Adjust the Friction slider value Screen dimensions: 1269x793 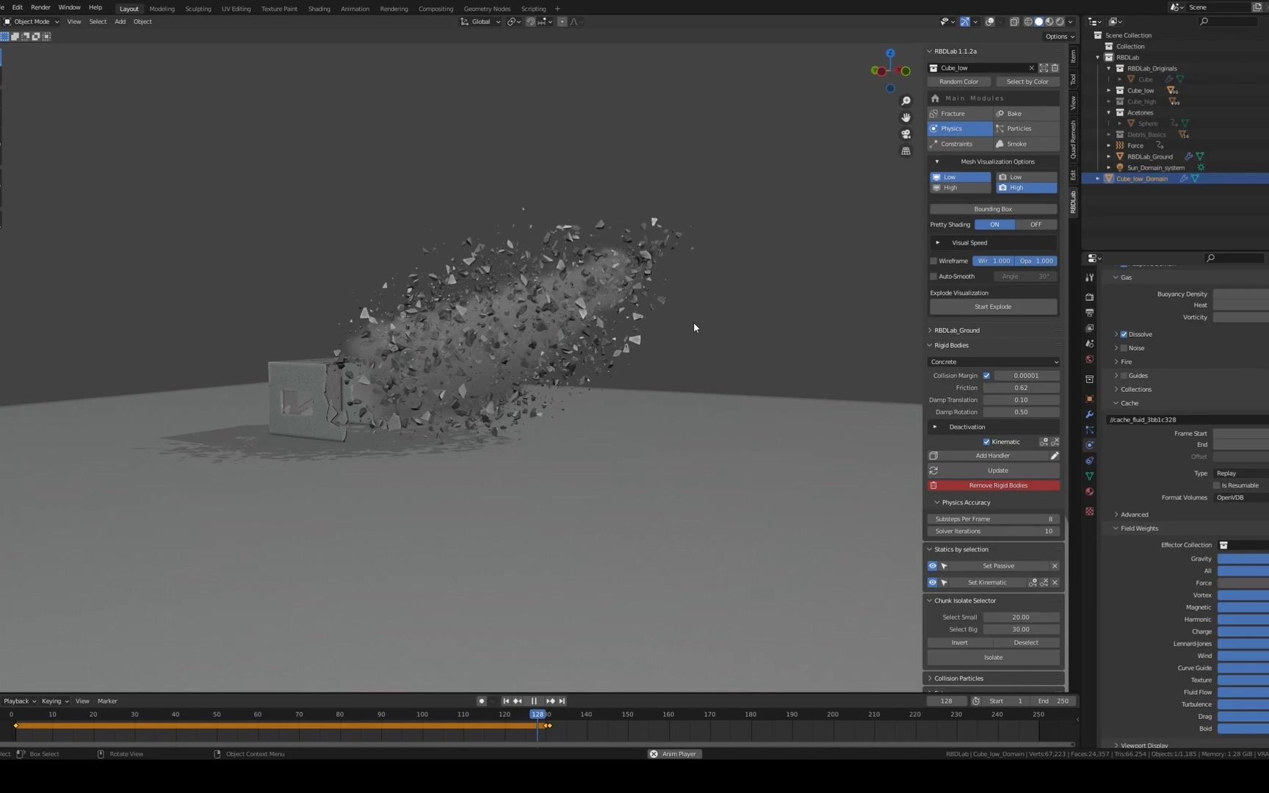(1022, 388)
